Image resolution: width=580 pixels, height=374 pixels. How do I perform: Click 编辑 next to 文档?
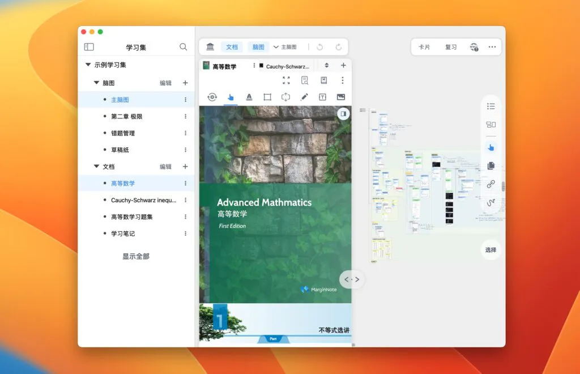click(165, 167)
